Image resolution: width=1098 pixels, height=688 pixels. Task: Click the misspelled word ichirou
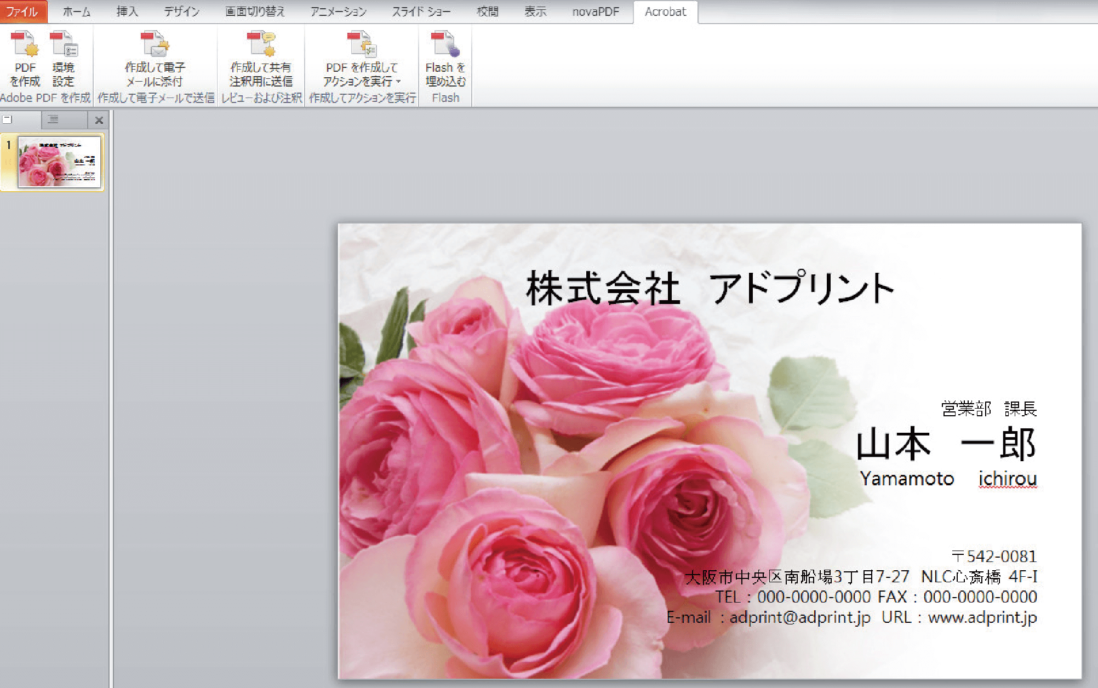point(1007,479)
